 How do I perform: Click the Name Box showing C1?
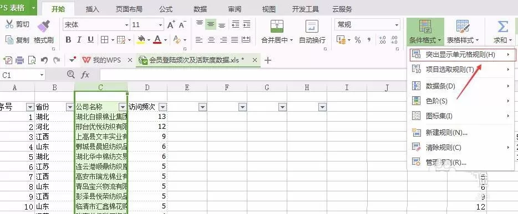click(22, 75)
